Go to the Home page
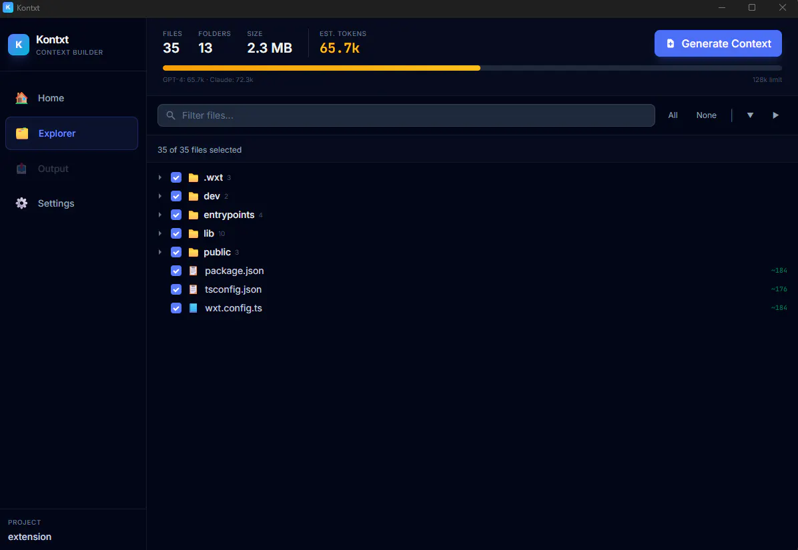Image resolution: width=798 pixels, height=550 pixels. (72, 98)
